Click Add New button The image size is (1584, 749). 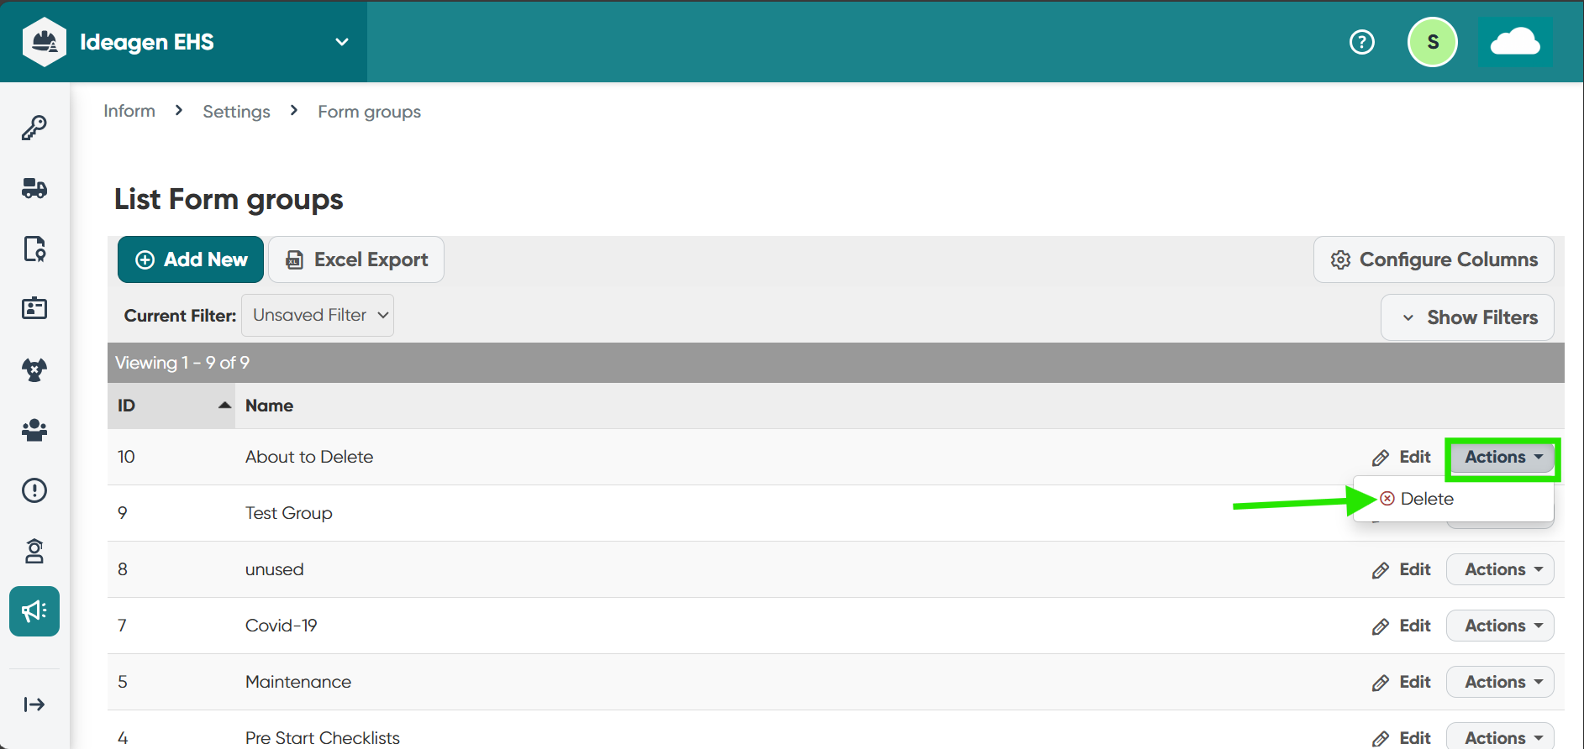coord(191,259)
